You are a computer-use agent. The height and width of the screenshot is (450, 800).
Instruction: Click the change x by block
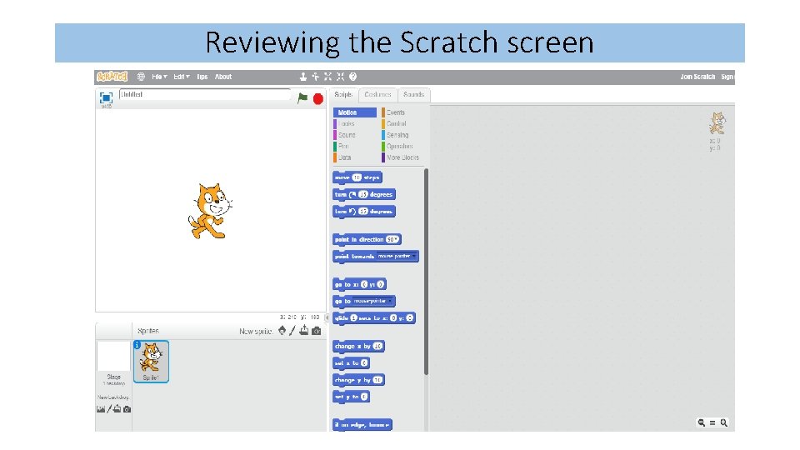pos(358,347)
